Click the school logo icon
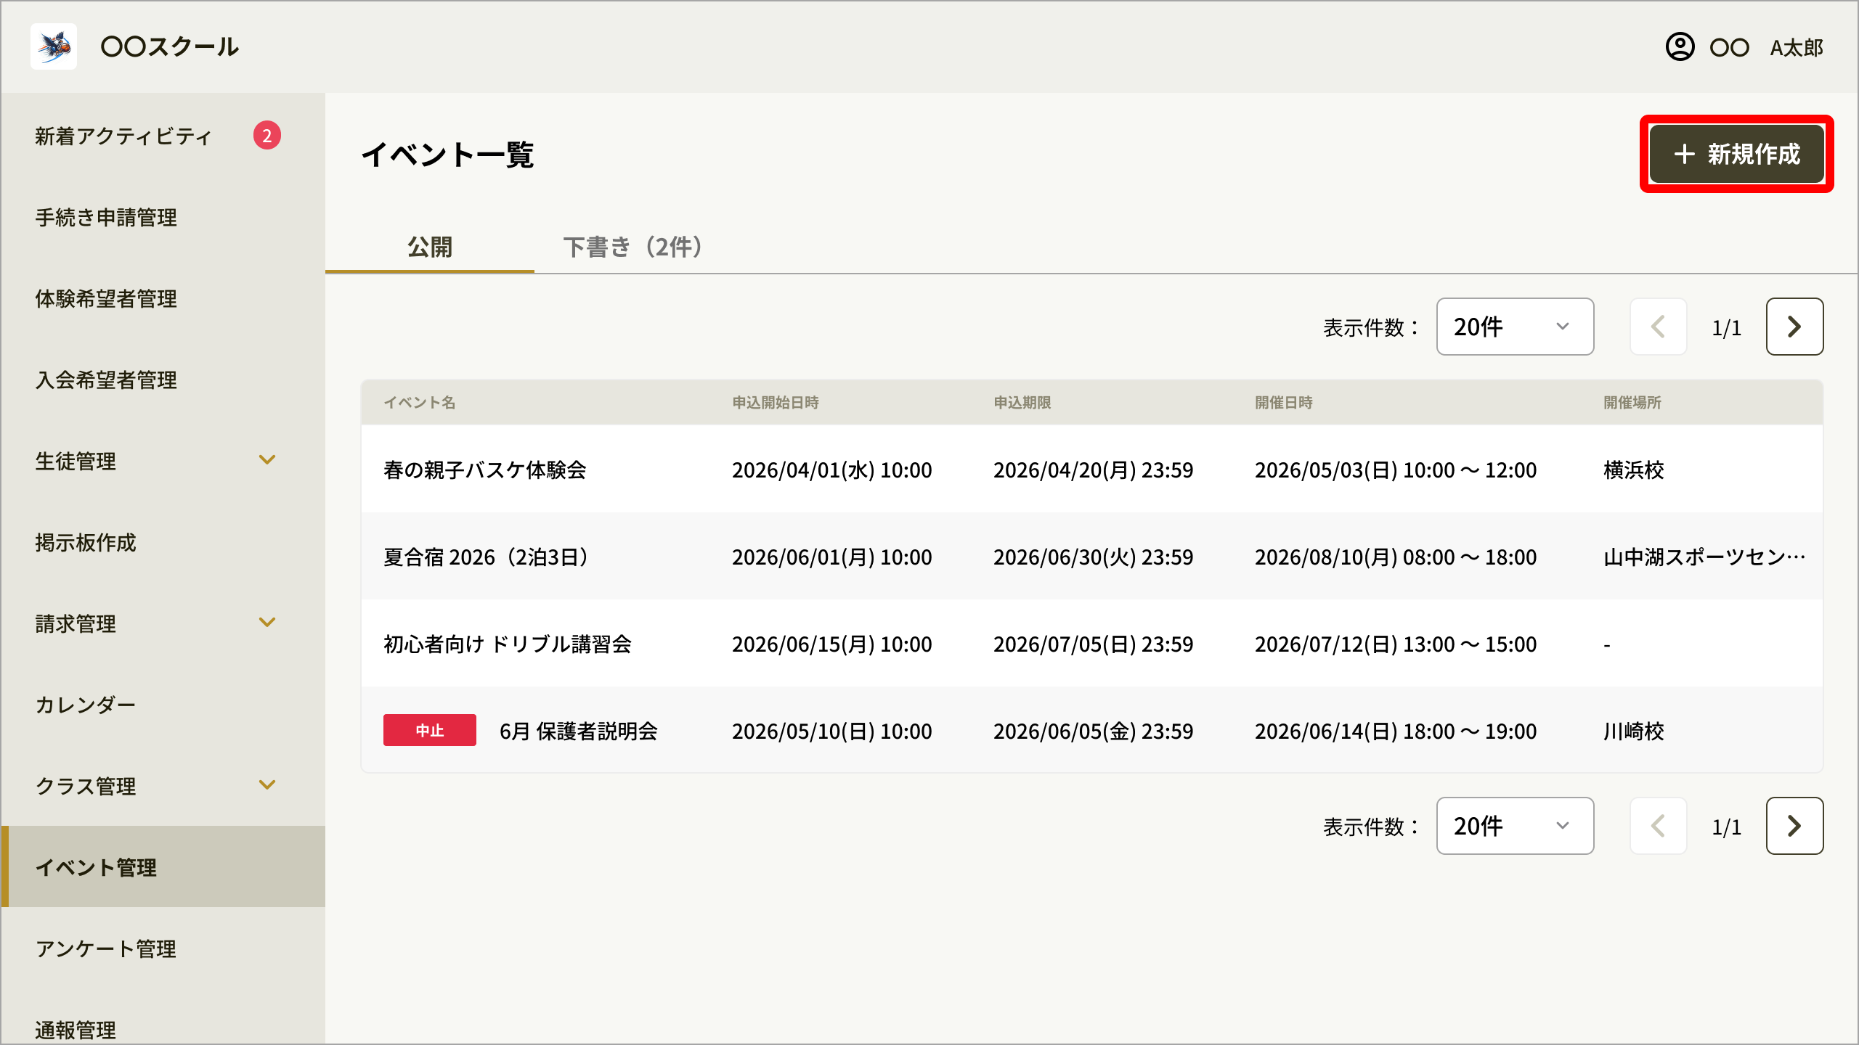This screenshot has height=1045, width=1859. pos(54,46)
